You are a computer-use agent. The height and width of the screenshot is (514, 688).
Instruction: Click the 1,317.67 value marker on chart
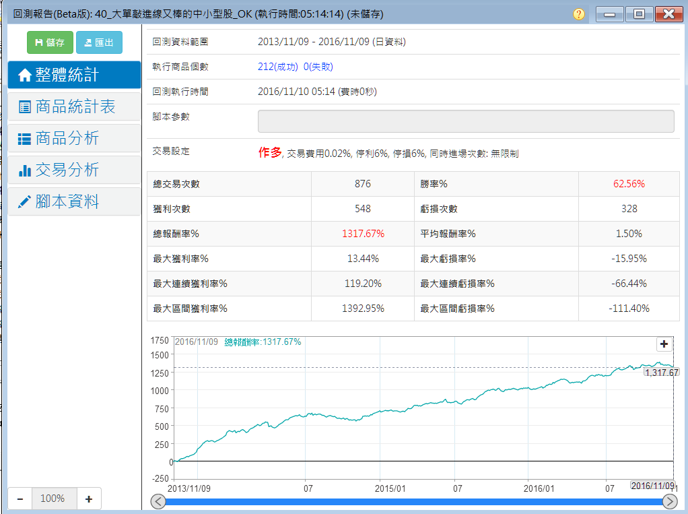click(x=660, y=372)
